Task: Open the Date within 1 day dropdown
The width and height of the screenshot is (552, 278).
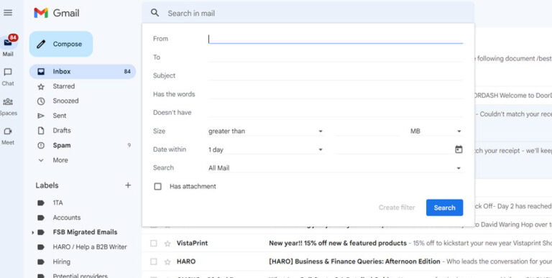Action: coord(265,149)
